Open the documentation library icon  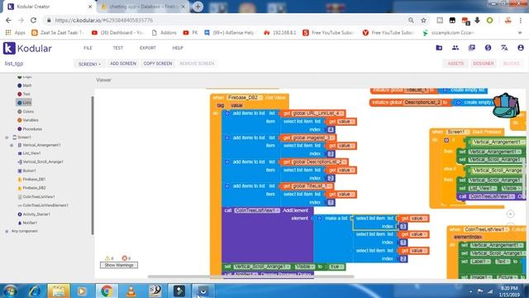click(472, 48)
